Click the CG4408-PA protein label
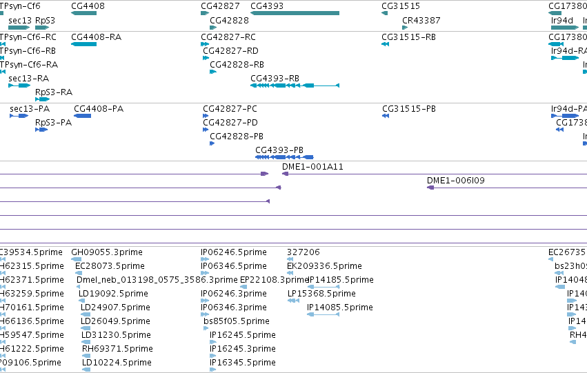Screen dimensions: 587x373 [x=99, y=109]
